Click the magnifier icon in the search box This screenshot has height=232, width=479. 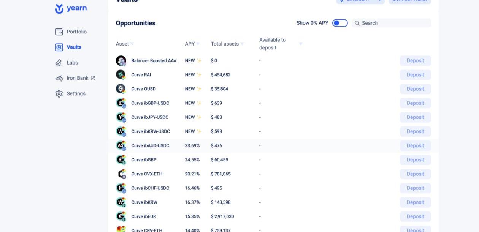(357, 23)
